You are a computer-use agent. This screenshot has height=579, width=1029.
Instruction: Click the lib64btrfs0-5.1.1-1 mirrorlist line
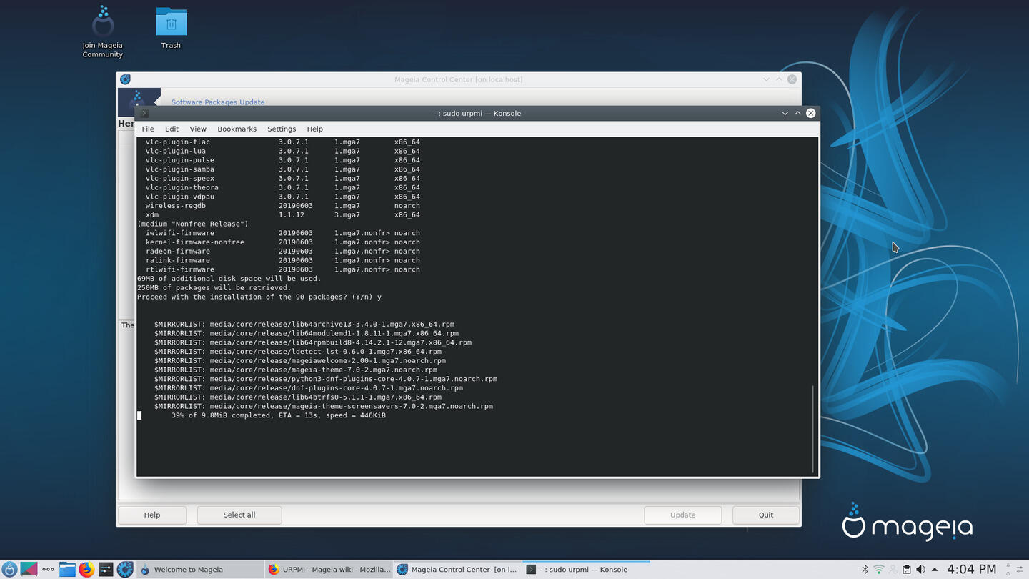(x=298, y=397)
